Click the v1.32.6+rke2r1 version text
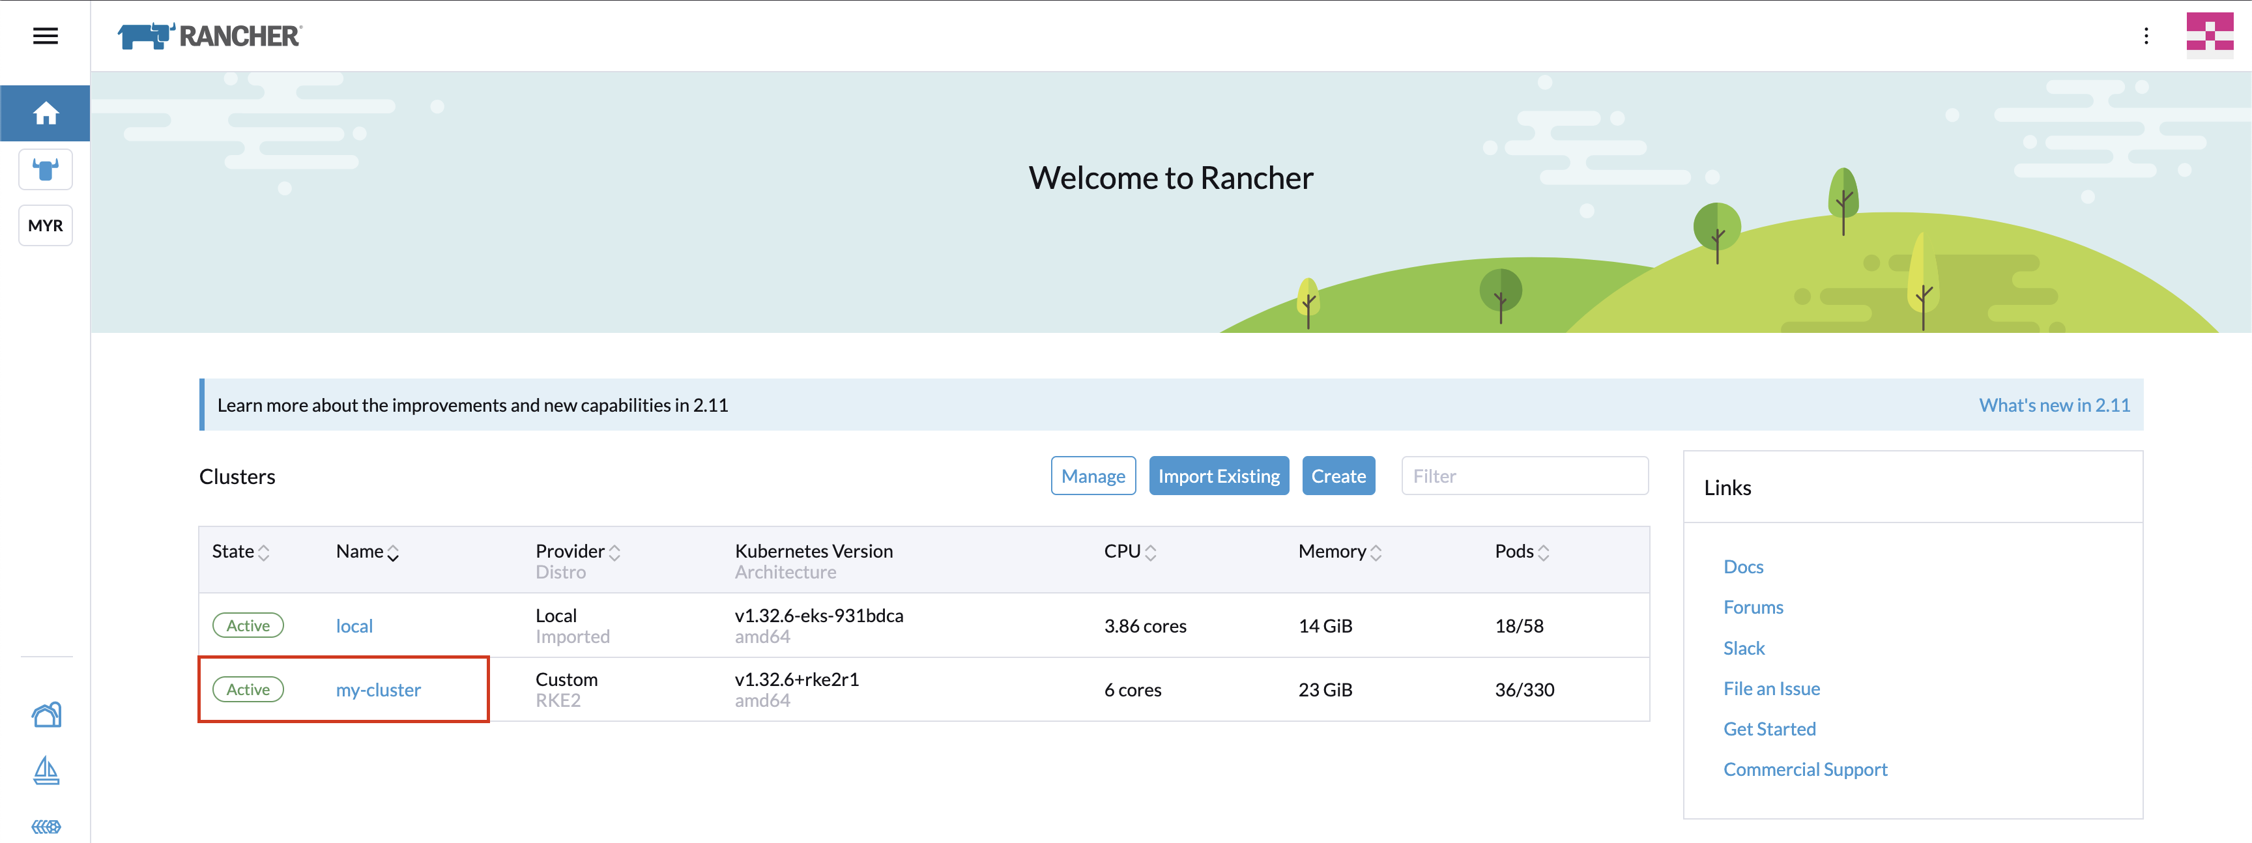 click(796, 679)
